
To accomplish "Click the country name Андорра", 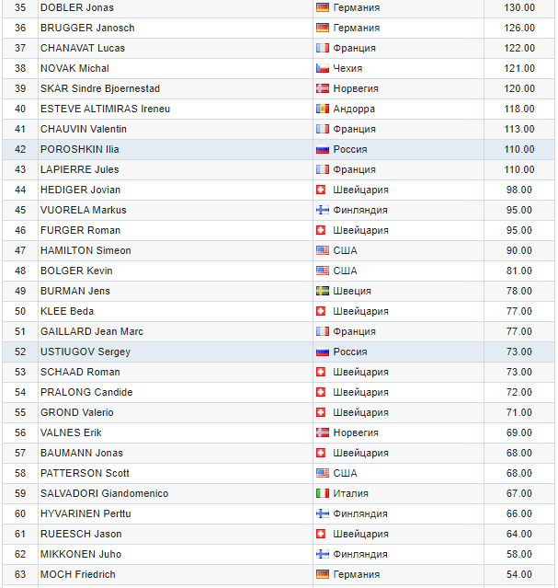I will click(x=354, y=109).
